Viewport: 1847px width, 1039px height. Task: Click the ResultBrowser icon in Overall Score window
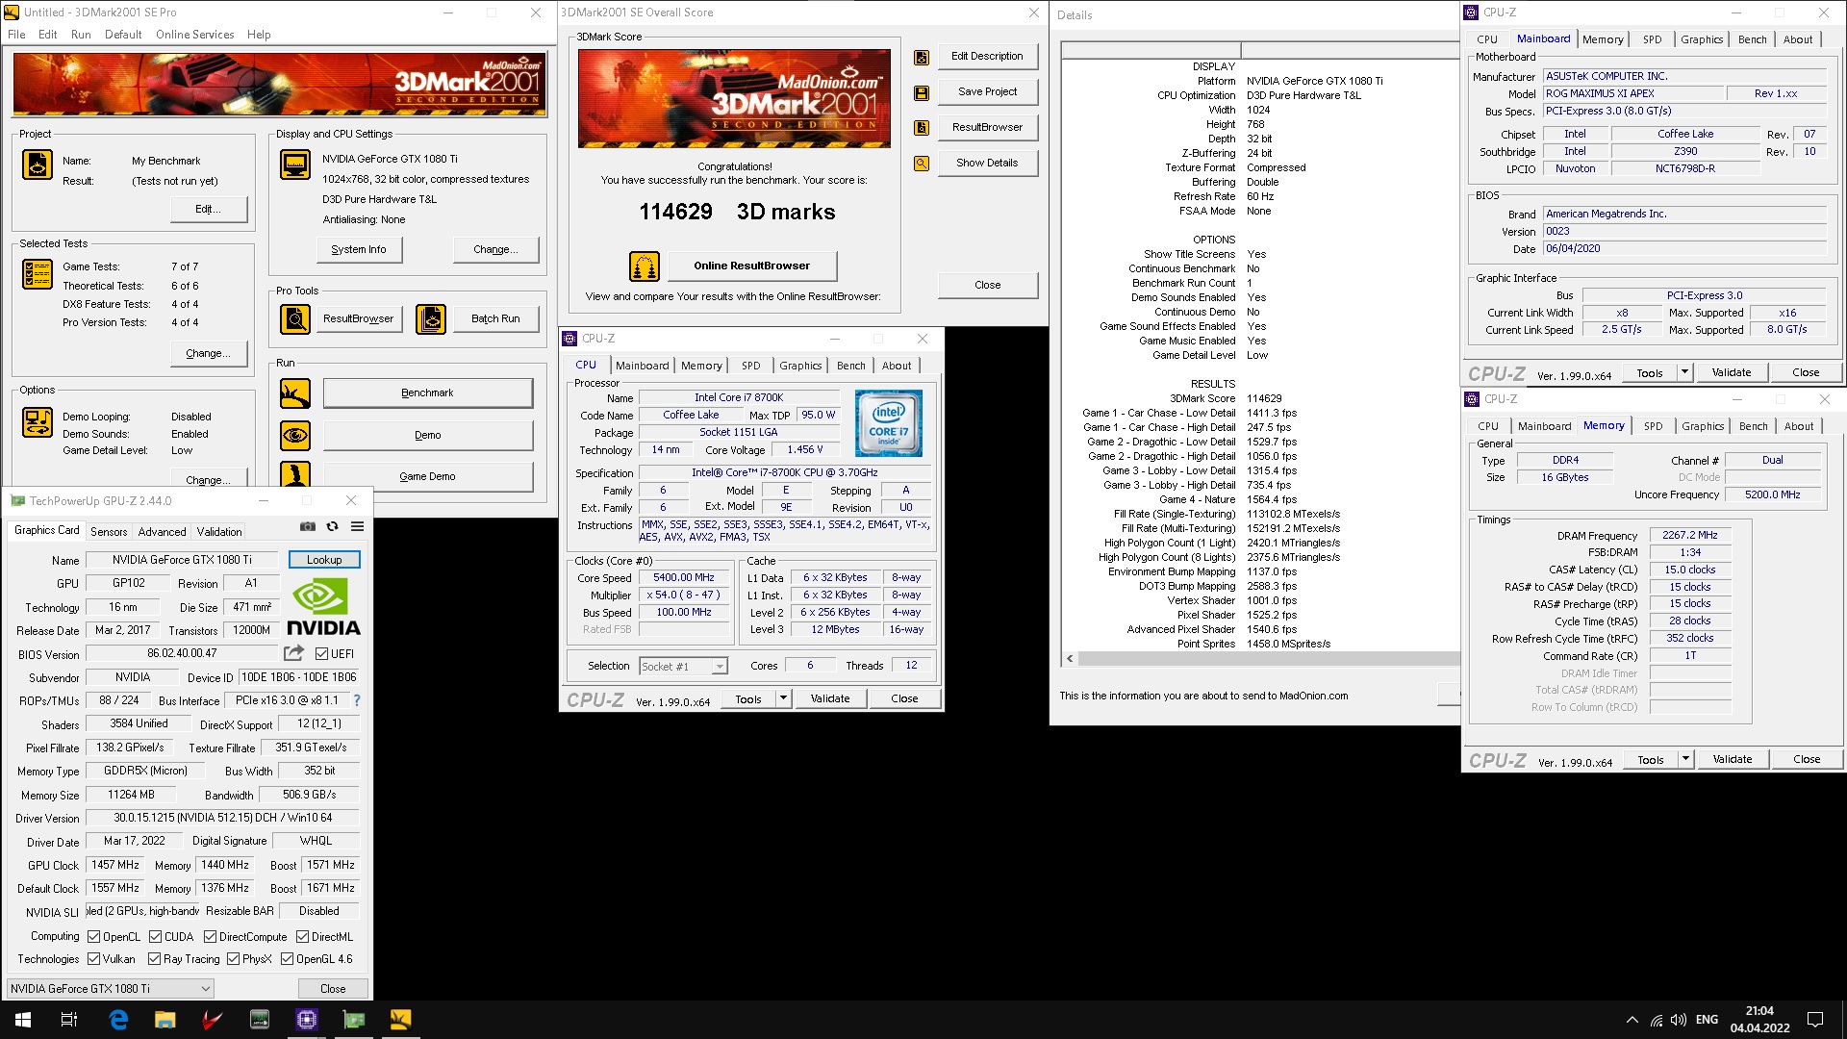[922, 128]
